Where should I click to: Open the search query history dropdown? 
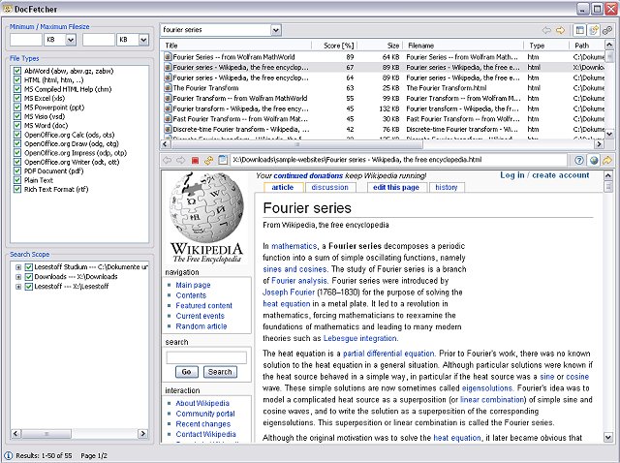coord(275,31)
